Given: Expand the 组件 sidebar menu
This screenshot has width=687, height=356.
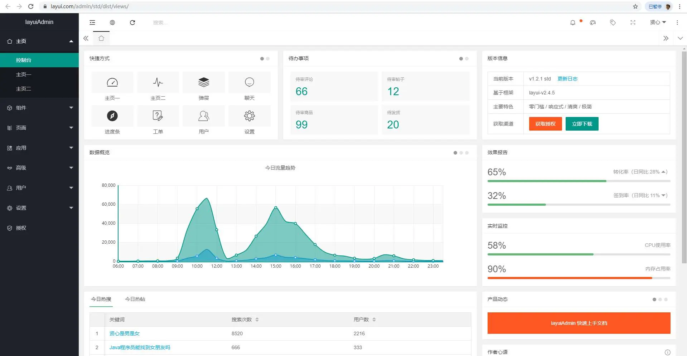Looking at the screenshot, I should click(x=39, y=108).
